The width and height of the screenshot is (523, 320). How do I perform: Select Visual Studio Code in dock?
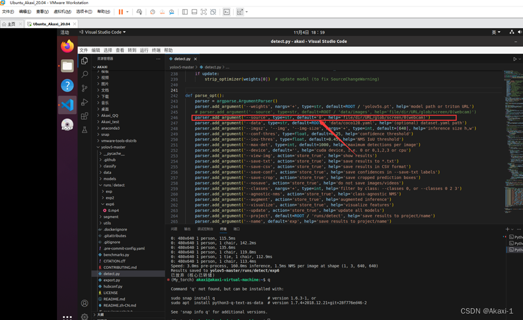pos(68,105)
